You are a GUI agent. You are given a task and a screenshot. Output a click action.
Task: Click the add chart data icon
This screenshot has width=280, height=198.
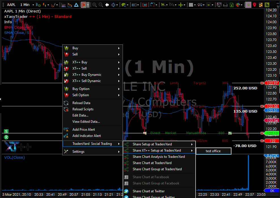38,5
